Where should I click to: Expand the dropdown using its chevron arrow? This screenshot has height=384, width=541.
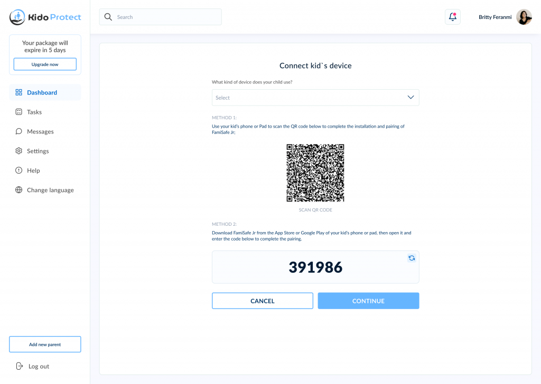(411, 98)
